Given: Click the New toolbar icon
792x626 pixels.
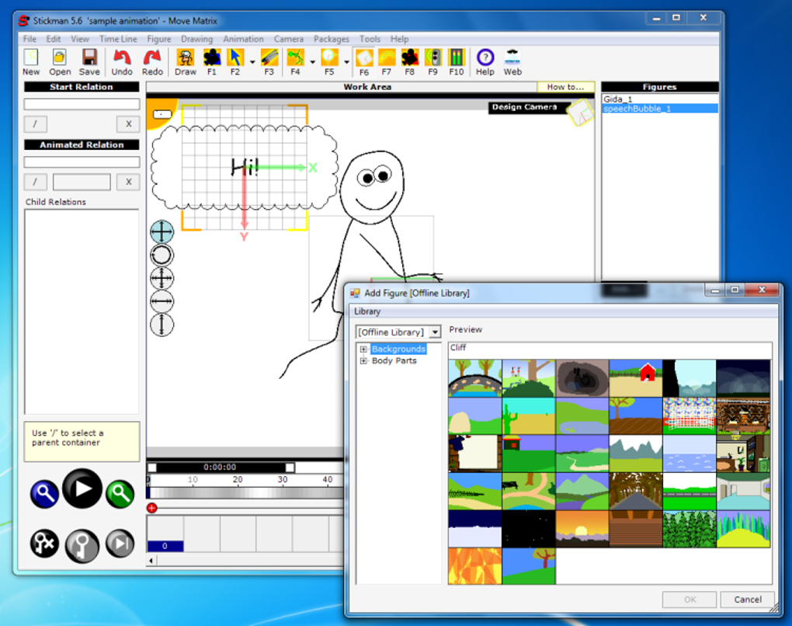Looking at the screenshot, I should (31, 62).
